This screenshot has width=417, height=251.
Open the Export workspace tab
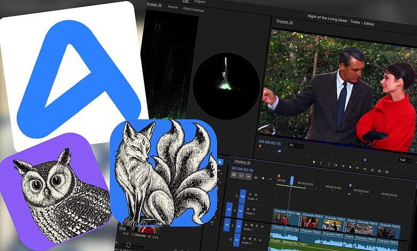point(200,2)
